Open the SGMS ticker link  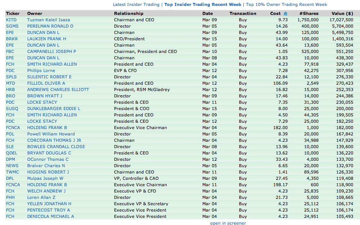tap(12, 26)
